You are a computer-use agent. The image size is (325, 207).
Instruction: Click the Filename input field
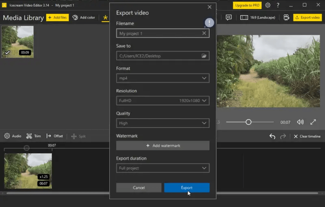pos(163,33)
